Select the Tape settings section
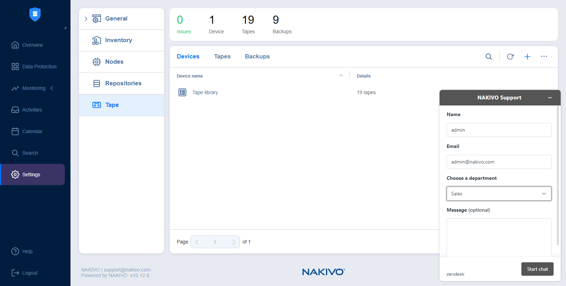Viewport: 566px width, 286px height. click(x=121, y=105)
